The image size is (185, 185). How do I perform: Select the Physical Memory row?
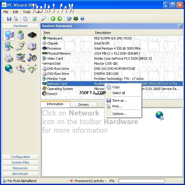click(112, 53)
